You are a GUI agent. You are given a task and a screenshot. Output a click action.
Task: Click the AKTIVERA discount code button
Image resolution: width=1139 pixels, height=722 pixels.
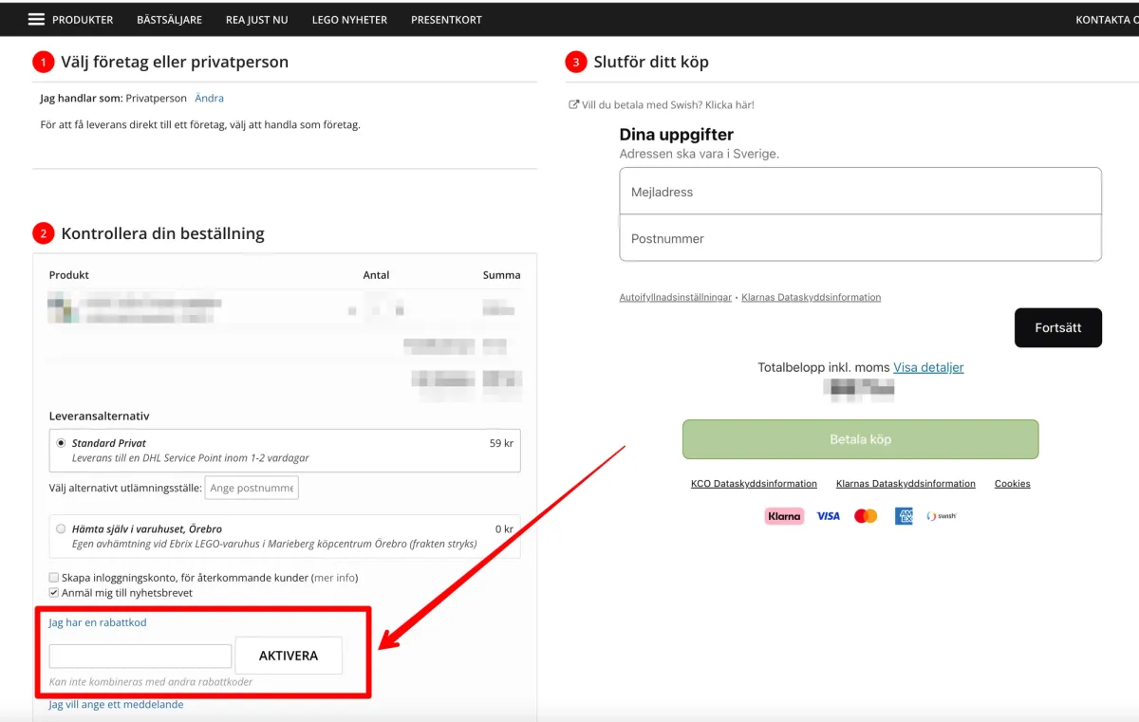tap(289, 656)
